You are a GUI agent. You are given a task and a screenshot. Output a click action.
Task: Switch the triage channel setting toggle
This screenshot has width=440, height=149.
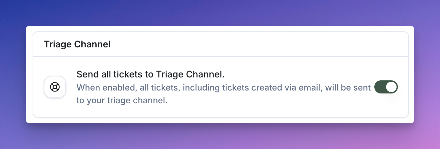coord(386,87)
